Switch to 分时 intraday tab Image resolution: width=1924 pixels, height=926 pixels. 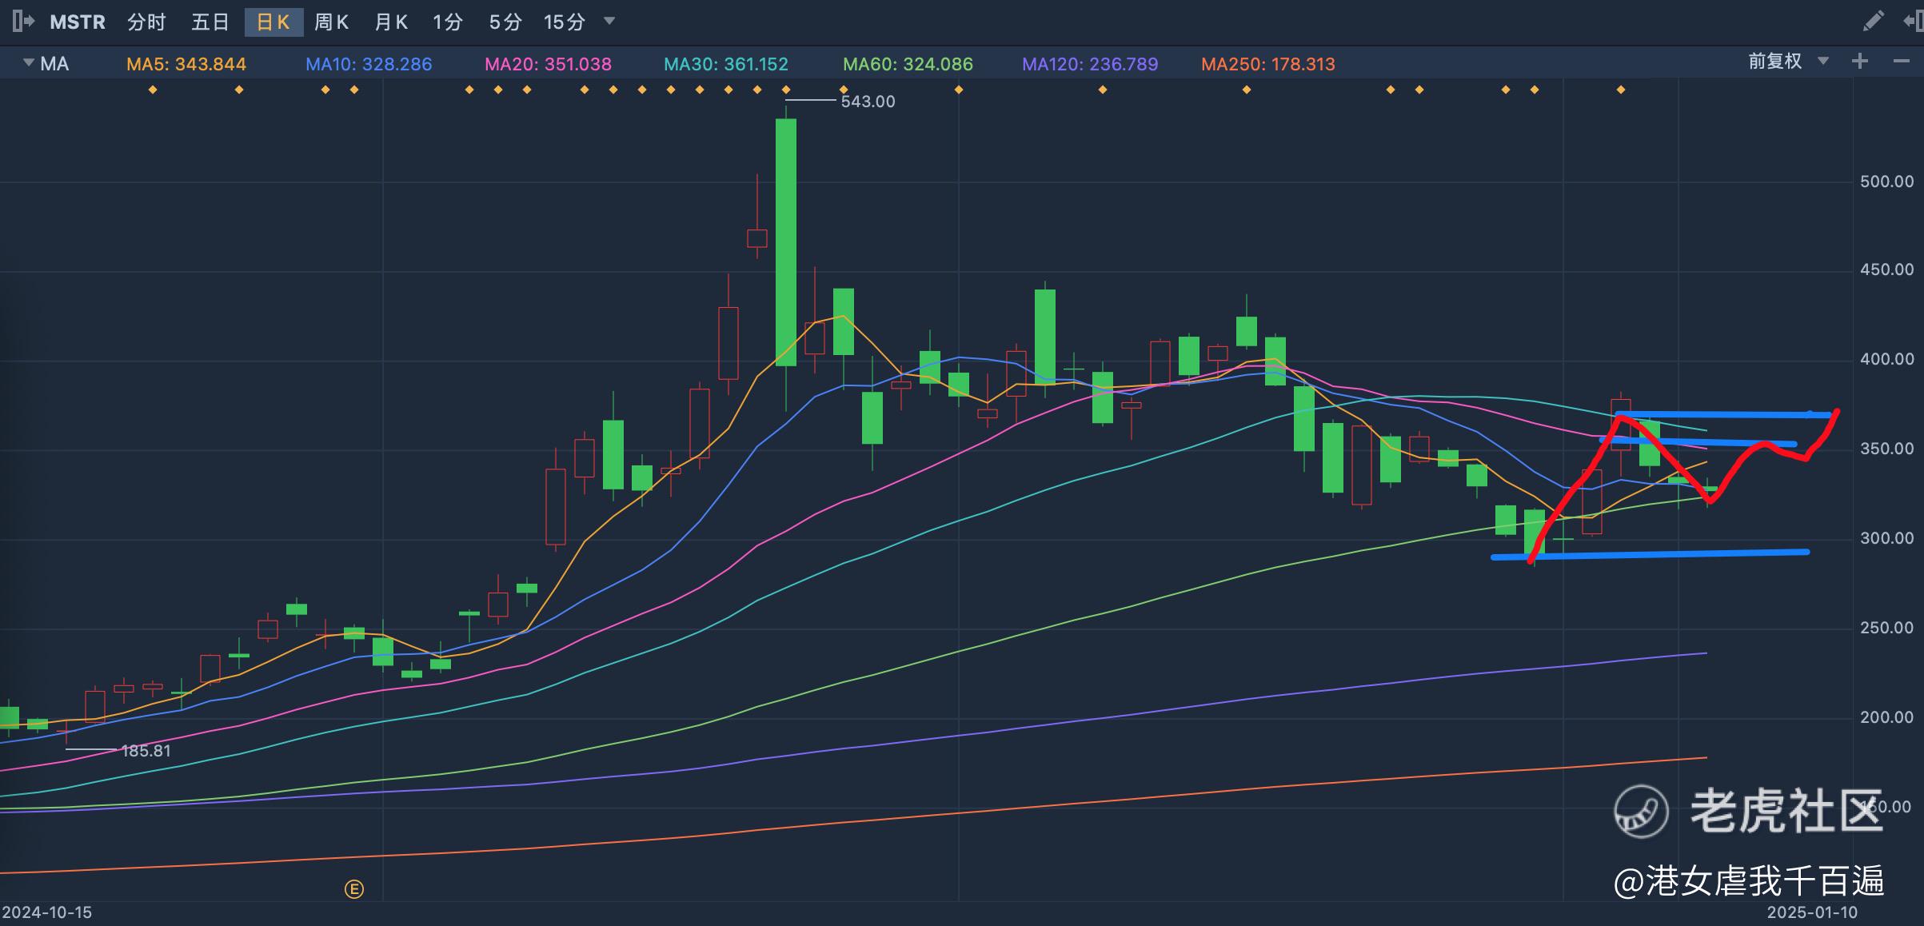coord(146,22)
